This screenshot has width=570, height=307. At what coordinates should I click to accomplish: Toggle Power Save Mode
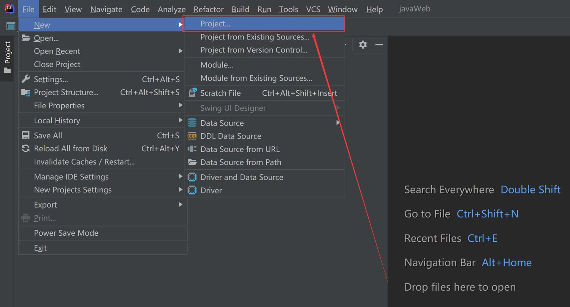pos(66,233)
